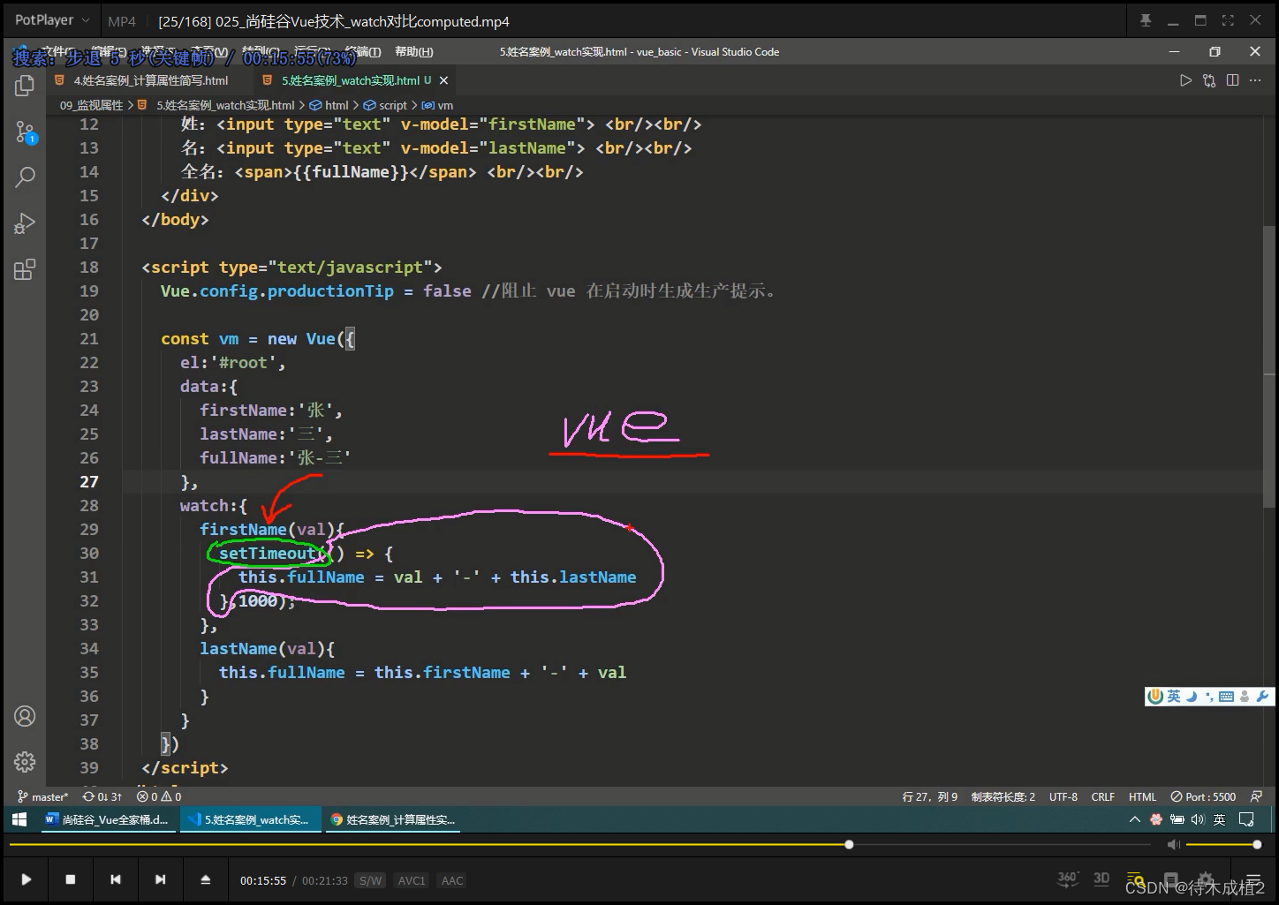The width and height of the screenshot is (1279, 905).
Task: Run the code with the play icon
Action: coord(1185,80)
